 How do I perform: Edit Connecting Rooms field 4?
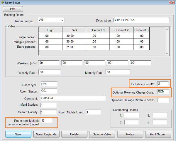(160, 122)
